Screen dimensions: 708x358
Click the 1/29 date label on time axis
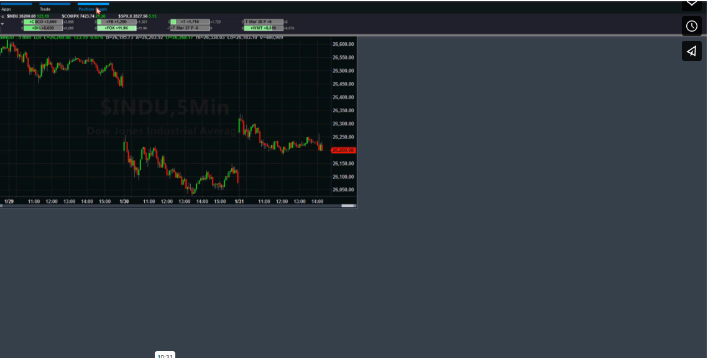pos(9,201)
